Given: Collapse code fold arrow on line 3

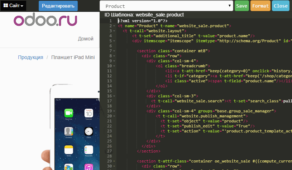Looking at the screenshot, I should pos(114,31).
